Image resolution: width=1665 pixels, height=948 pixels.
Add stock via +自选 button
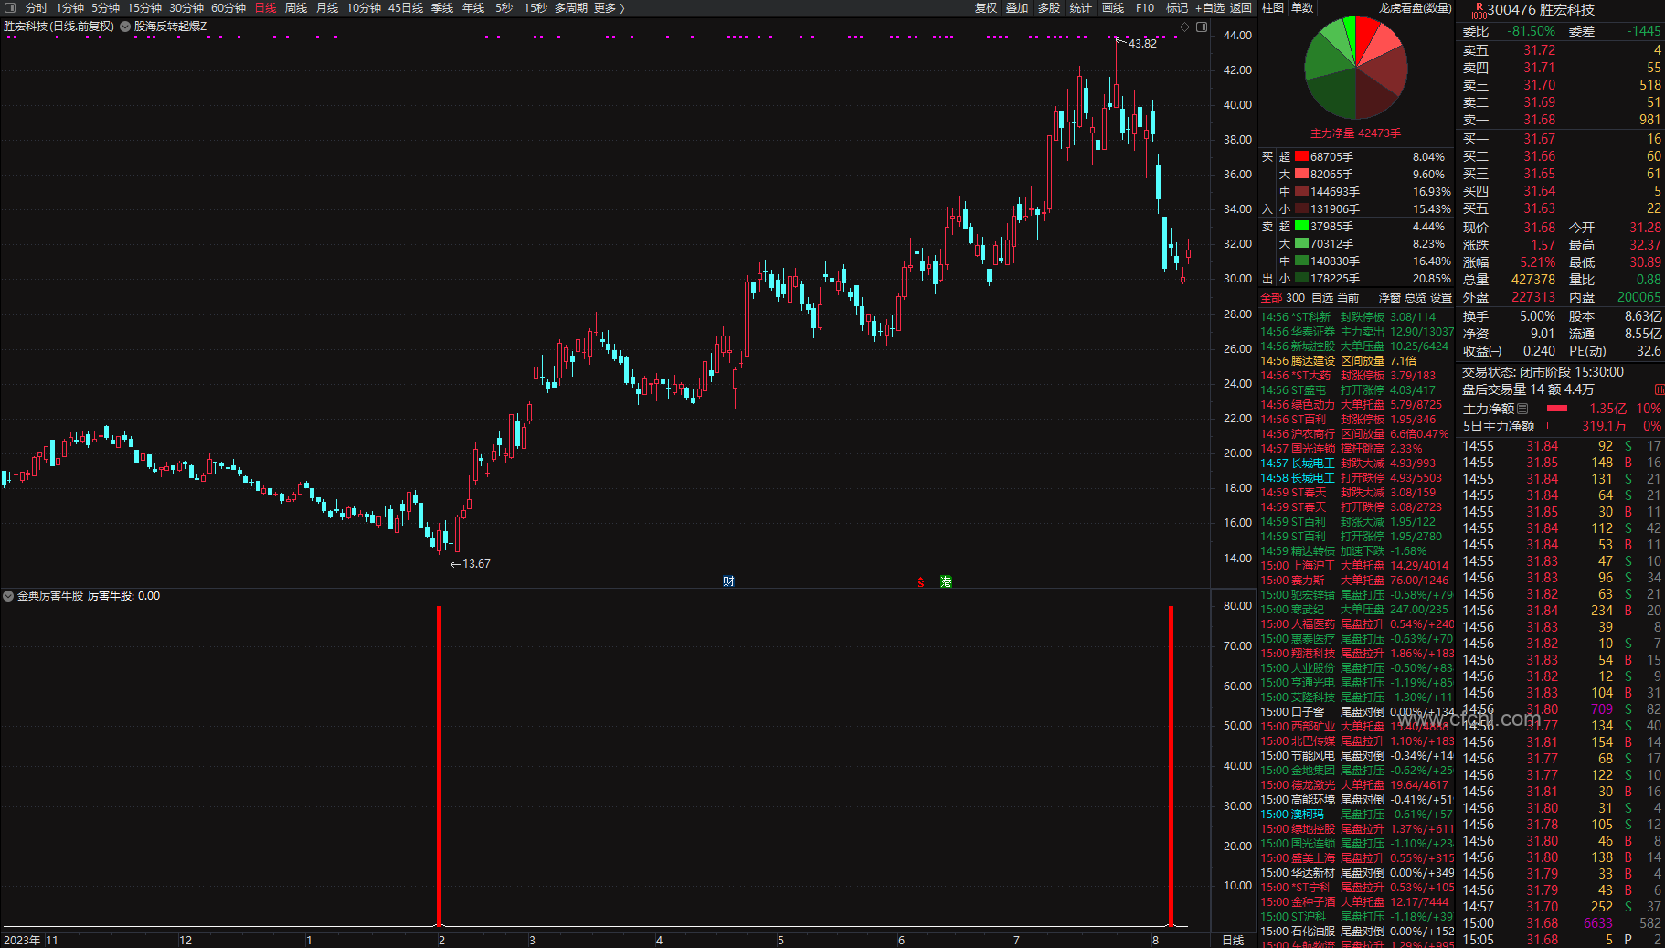coord(1210,7)
